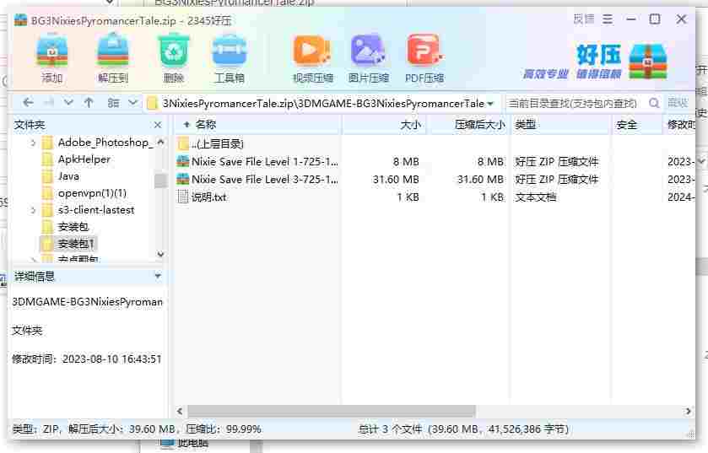This screenshot has width=708, height=453.
Task: Click the view mode layout icon
Action: coord(113,103)
